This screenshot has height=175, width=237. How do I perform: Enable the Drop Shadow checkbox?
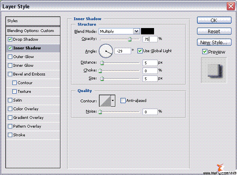click(x=10, y=40)
